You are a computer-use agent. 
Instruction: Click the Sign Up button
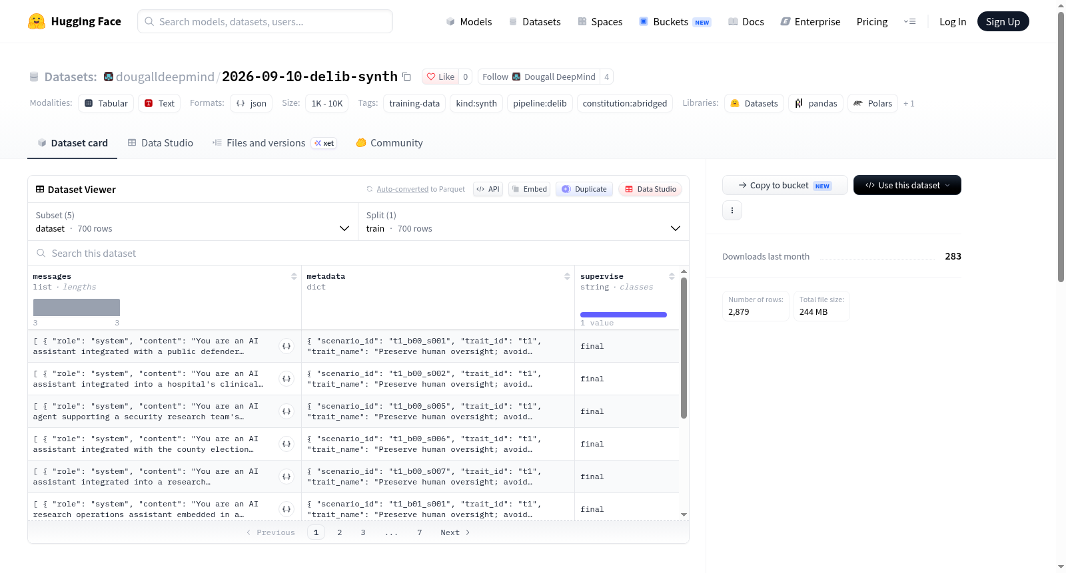(1003, 21)
